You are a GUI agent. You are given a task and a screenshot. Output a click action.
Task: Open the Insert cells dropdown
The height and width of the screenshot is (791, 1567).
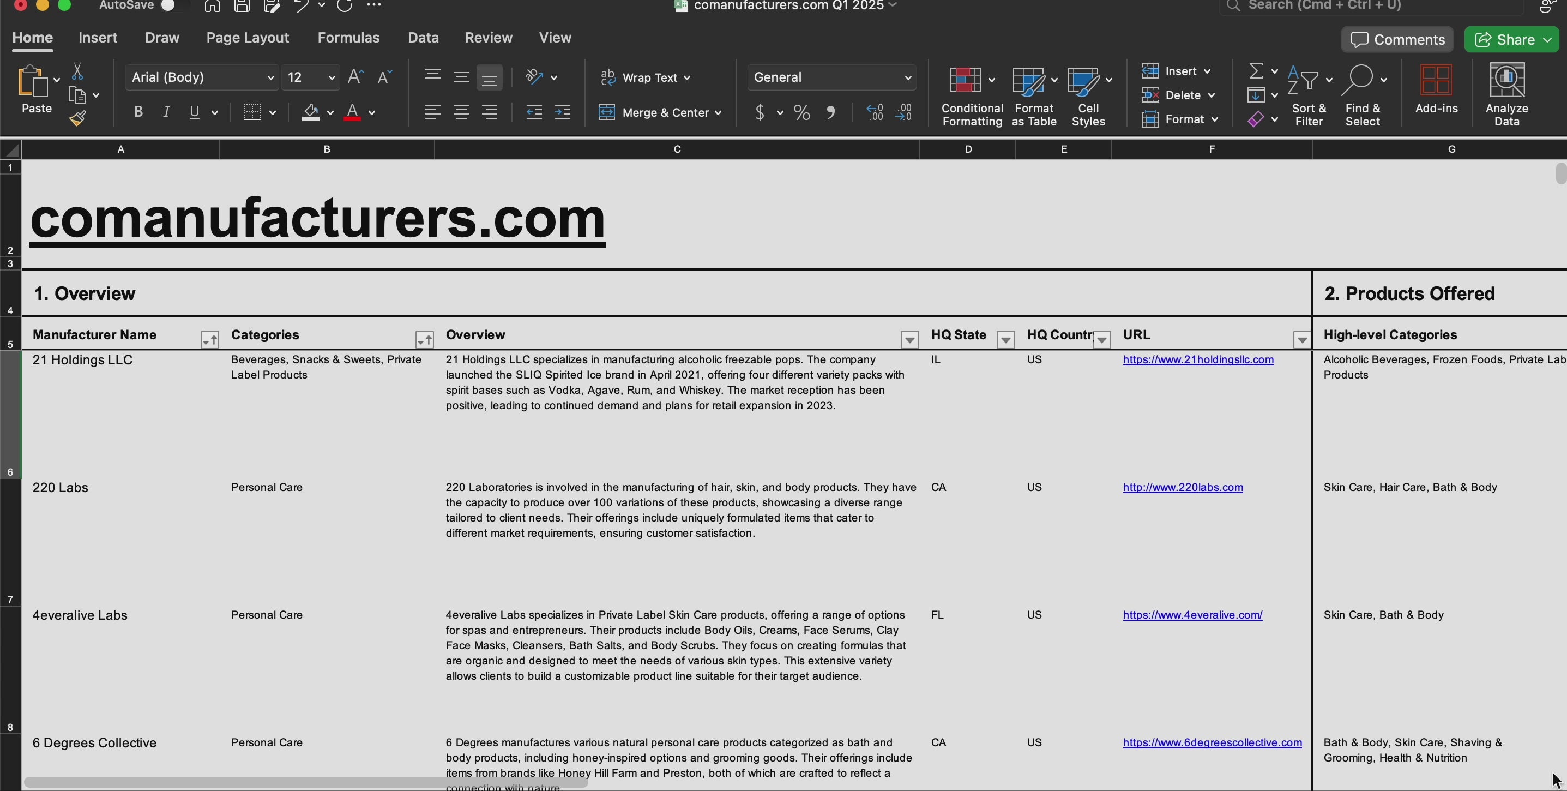tap(1208, 71)
